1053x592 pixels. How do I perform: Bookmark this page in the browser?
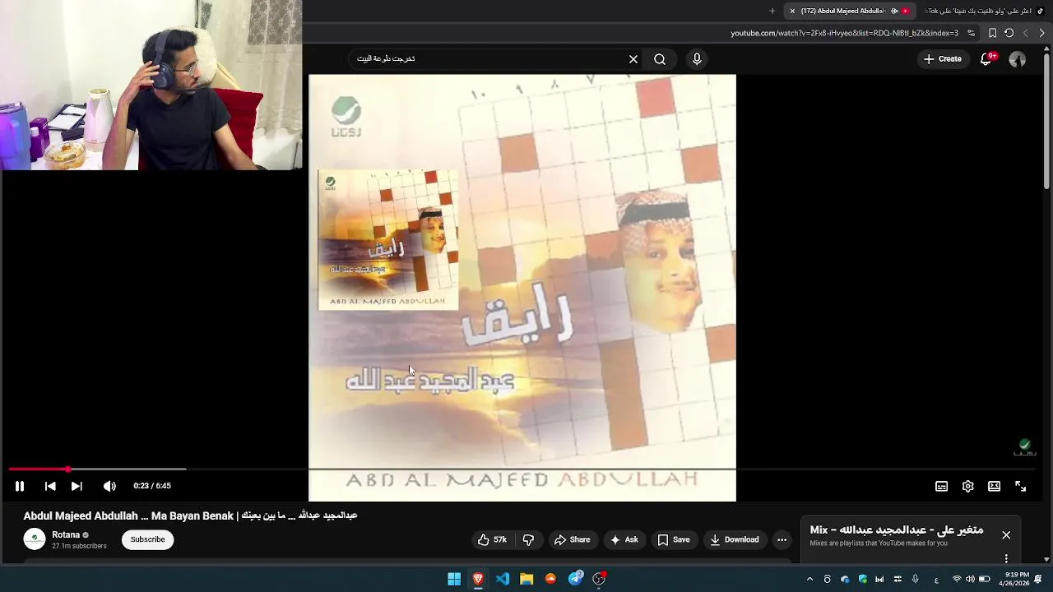click(992, 33)
